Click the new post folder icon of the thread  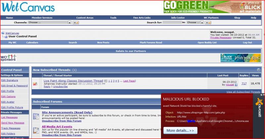pos(35,84)
